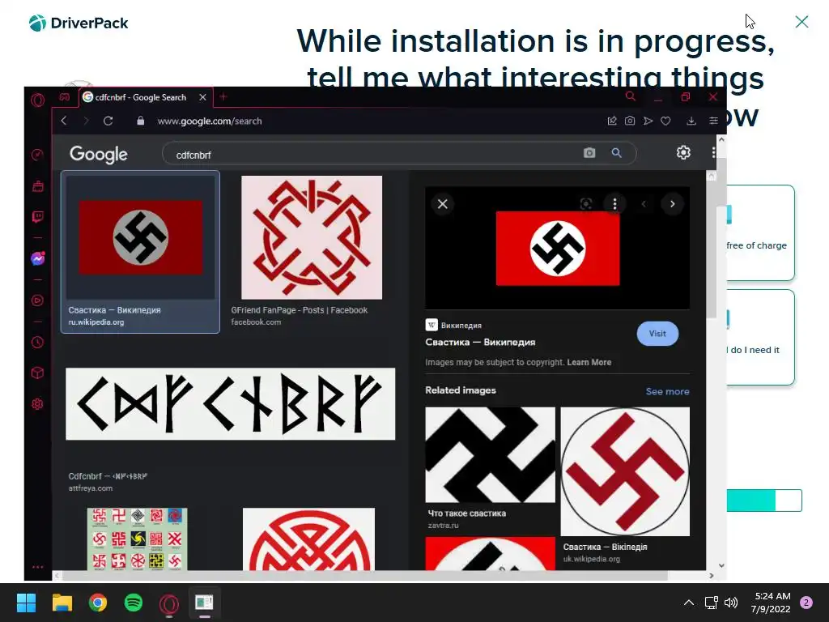Image resolution: width=829 pixels, height=622 pixels.
Task: Go back with the browser back arrow
Action: click(64, 121)
